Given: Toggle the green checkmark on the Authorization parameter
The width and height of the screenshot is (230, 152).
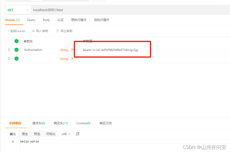Looking at the screenshot, I should (x=17, y=50).
